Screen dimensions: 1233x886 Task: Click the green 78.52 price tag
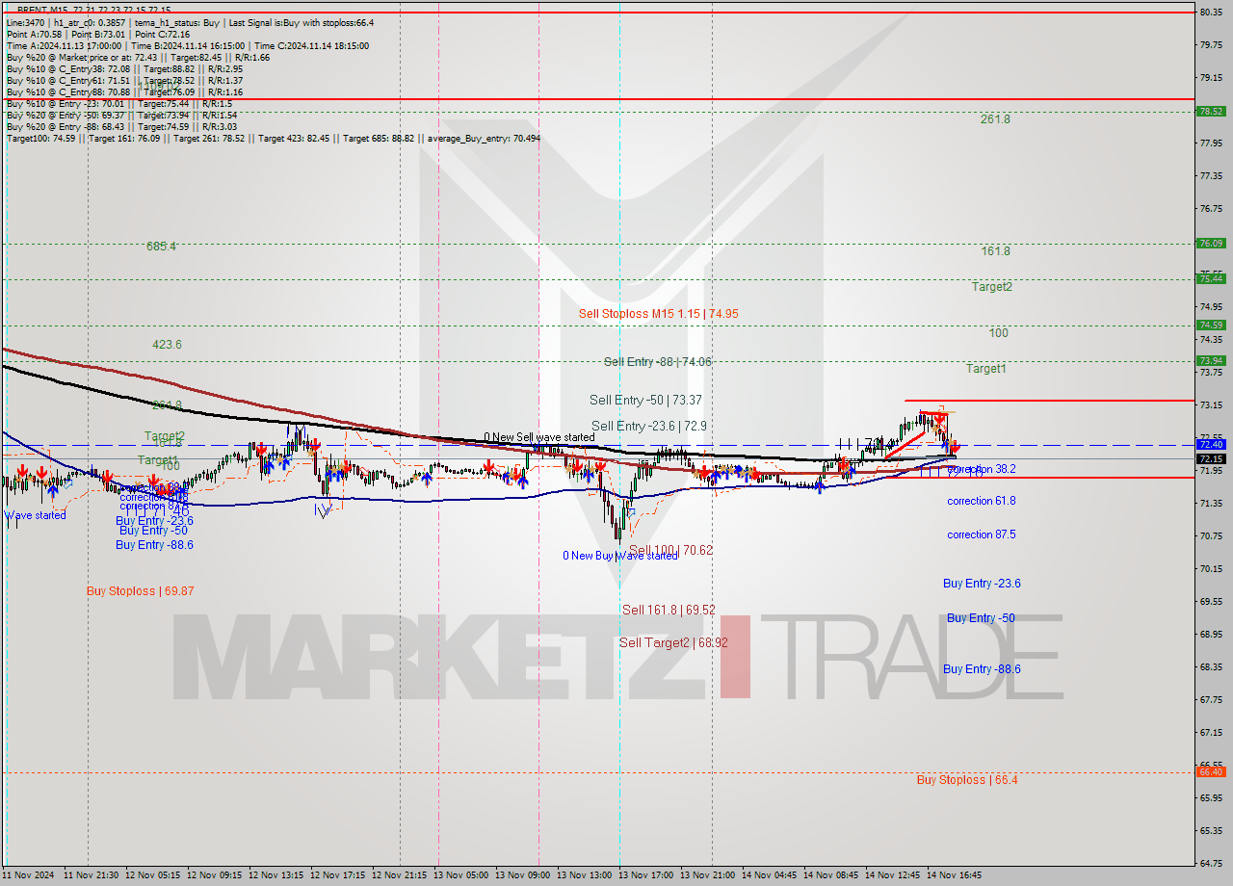(x=1210, y=111)
